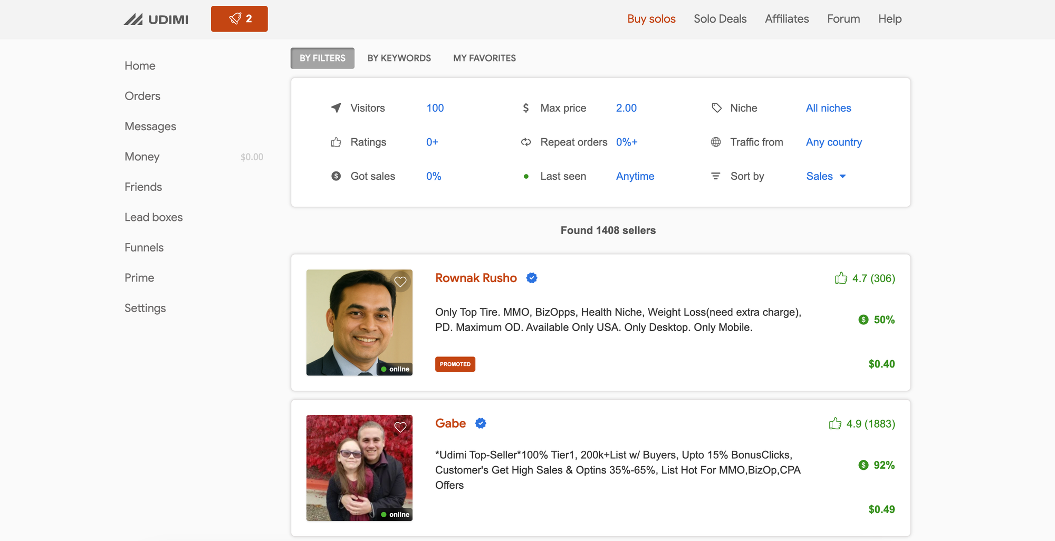Viewport: 1055px width, 541px height.
Task: Open the MY FAVORITES tab
Action: pos(484,58)
